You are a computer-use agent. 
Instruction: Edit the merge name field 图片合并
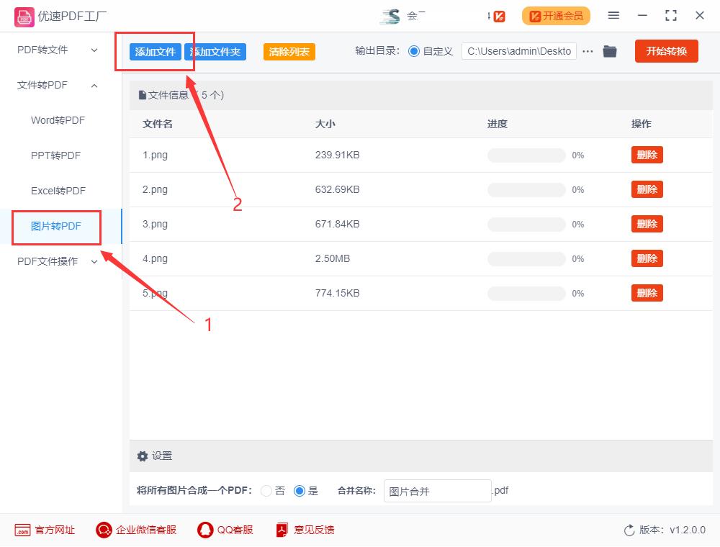click(437, 490)
